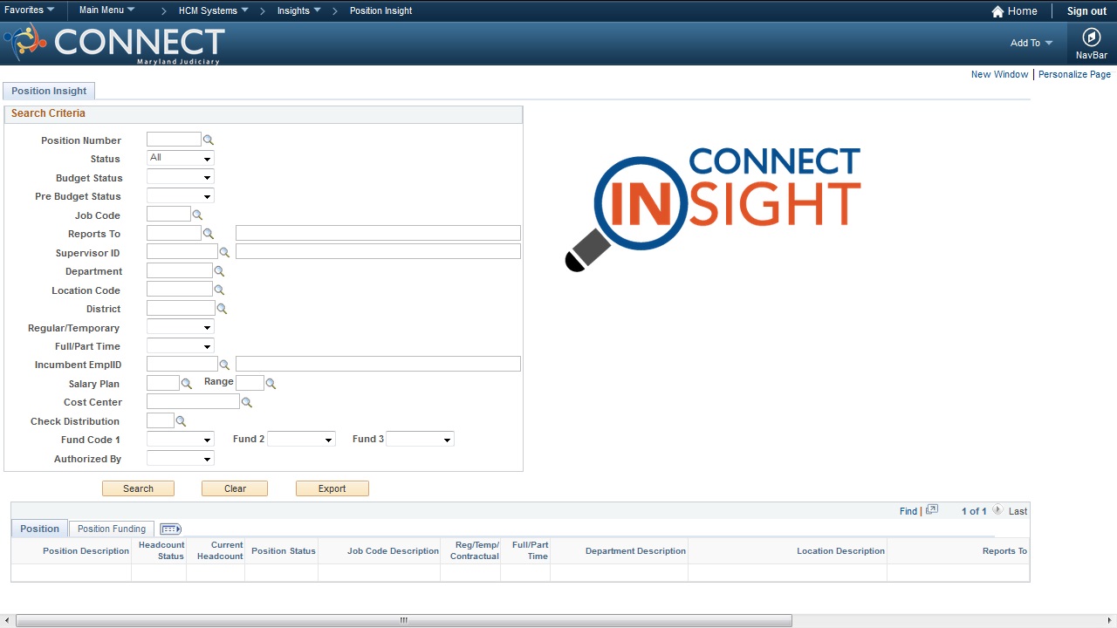The image size is (1117, 628).
Task: Sort by Position Status column header
Action: click(x=284, y=551)
